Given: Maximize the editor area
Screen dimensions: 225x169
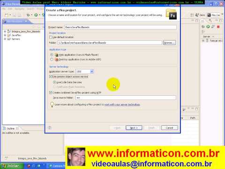Looking at the screenshot, I should pos(196,21).
